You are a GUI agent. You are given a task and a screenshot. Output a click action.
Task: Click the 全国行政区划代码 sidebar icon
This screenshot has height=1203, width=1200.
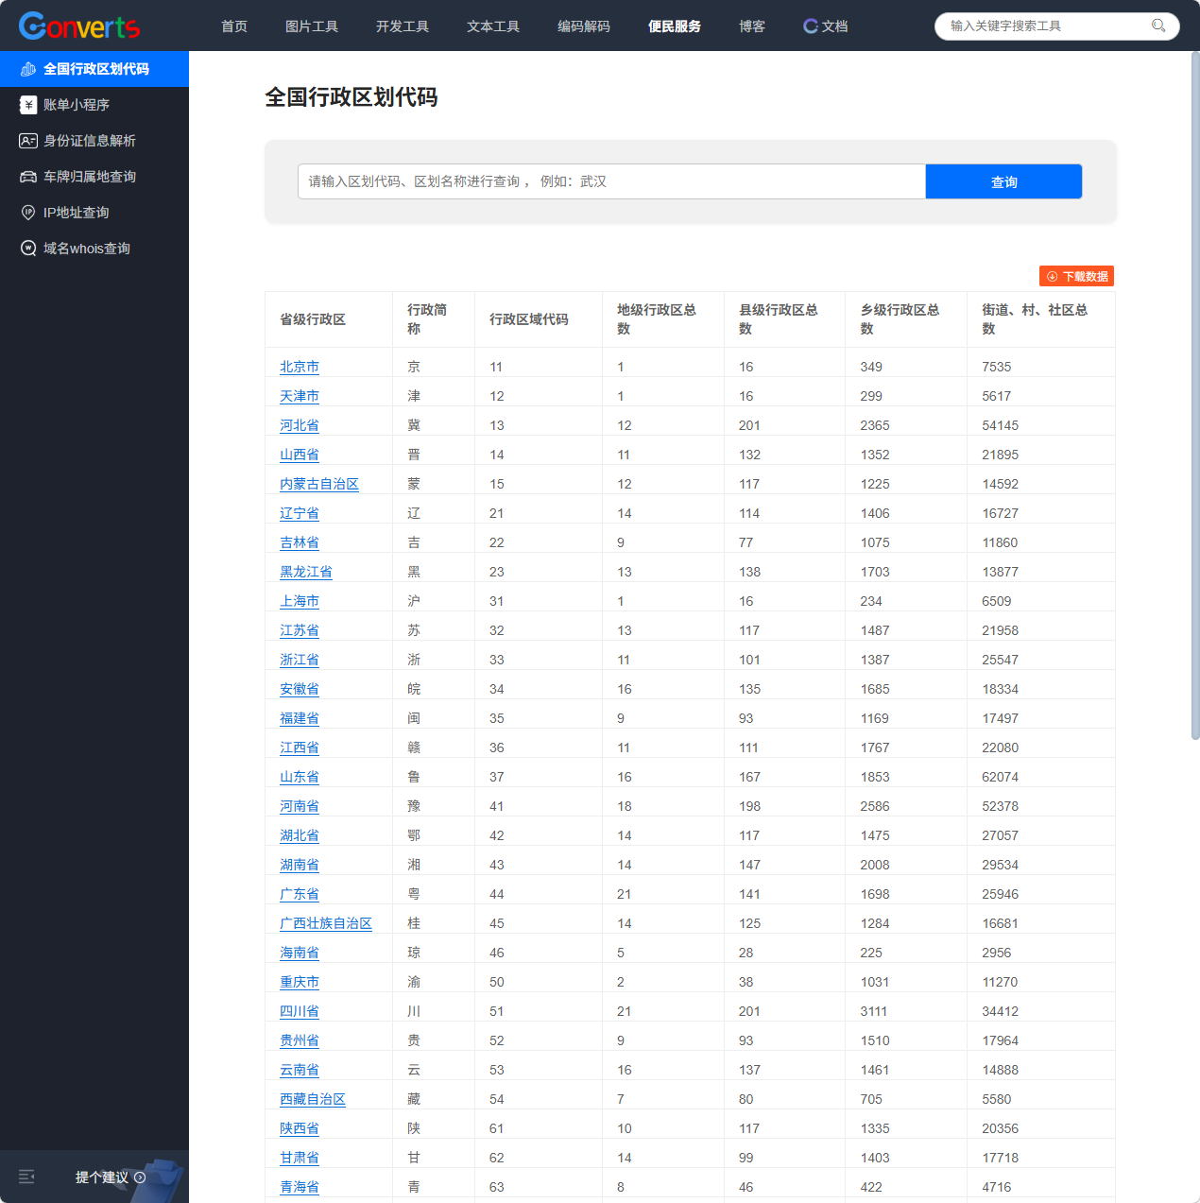pyautogui.click(x=28, y=69)
